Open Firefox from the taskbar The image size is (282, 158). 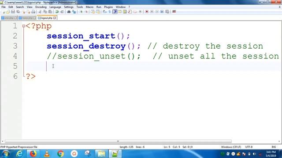33,154
